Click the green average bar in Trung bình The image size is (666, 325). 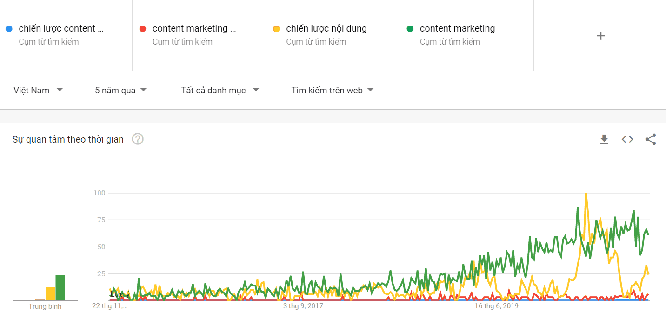tap(60, 288)
